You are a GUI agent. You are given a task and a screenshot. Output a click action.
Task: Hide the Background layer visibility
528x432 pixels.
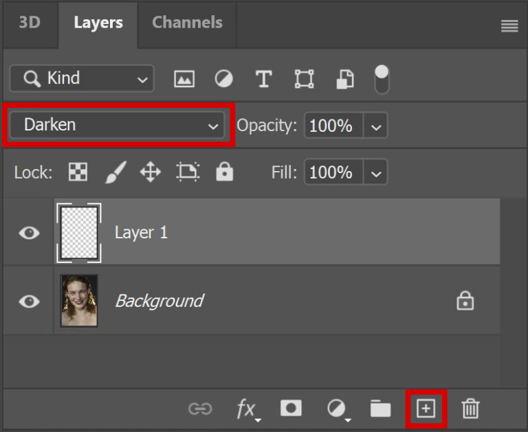29,301
